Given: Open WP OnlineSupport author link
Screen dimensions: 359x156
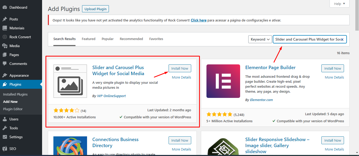Looking at the screenshot, I should [x=112, y=96].
